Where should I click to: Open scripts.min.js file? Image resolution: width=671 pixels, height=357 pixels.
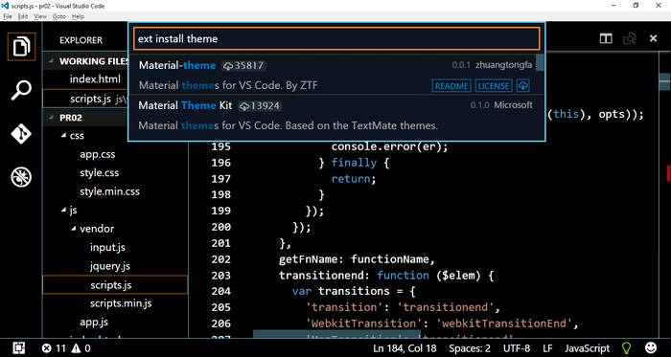[x=121, y=303]
